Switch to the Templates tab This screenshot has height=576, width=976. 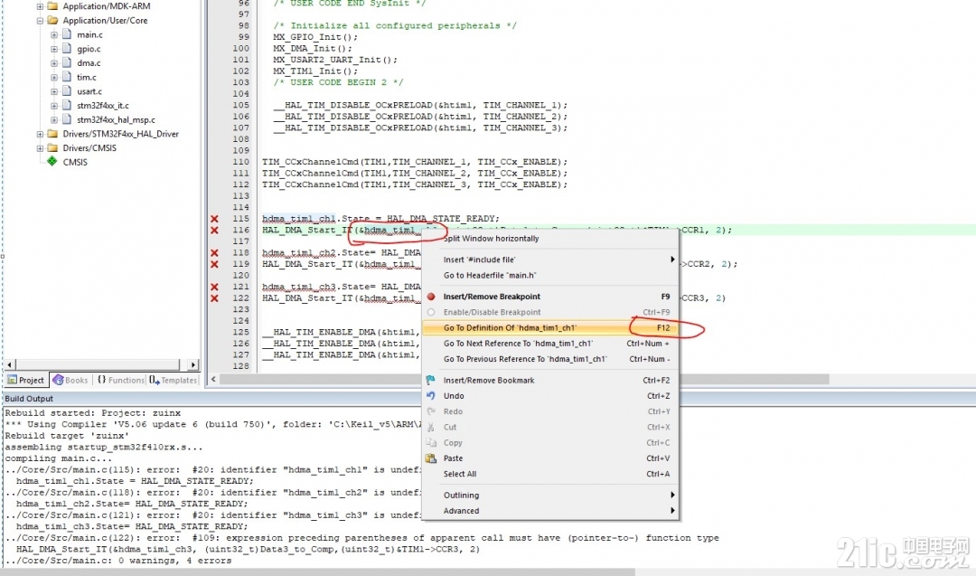coord(173,380)
